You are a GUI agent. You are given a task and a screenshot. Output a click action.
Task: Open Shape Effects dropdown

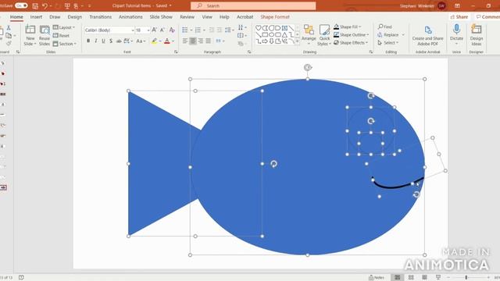351,43
